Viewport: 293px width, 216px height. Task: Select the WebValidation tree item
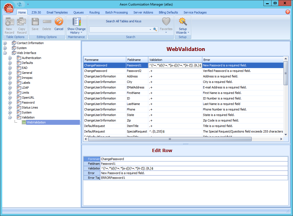[x=36, y=122]
